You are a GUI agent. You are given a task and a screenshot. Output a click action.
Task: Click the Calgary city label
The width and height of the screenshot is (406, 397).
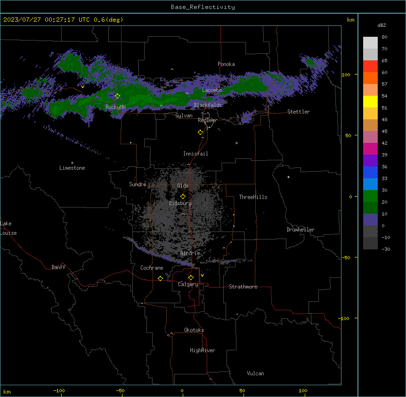pyautogui.click(x=188, y=284)
